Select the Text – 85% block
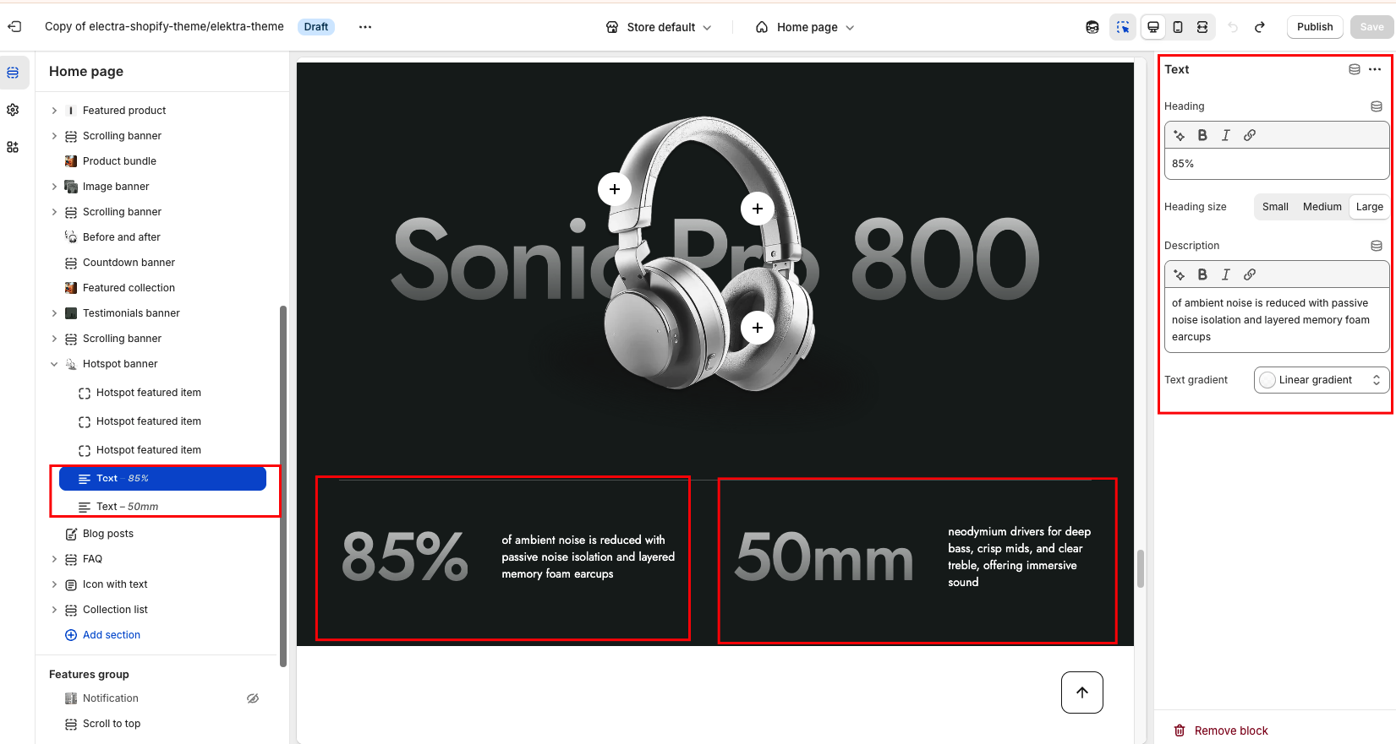 [162, 479]
